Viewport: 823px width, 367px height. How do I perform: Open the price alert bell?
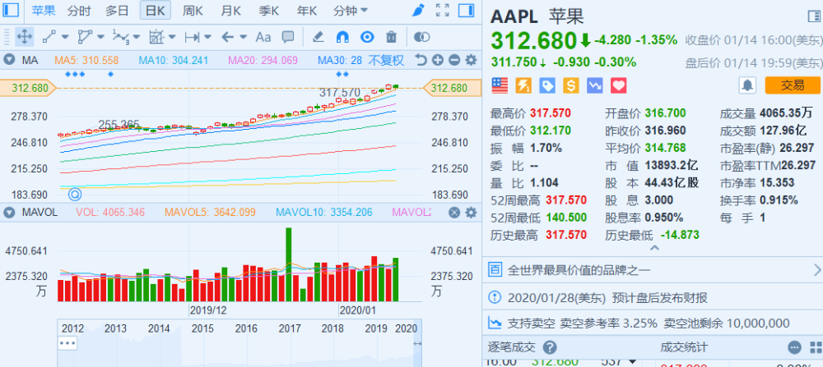pyautogui.click(x=747, y=85)
